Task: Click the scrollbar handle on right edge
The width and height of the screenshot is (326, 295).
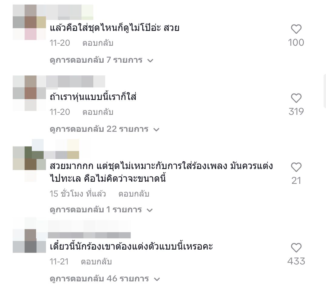Action: point(325,91)
